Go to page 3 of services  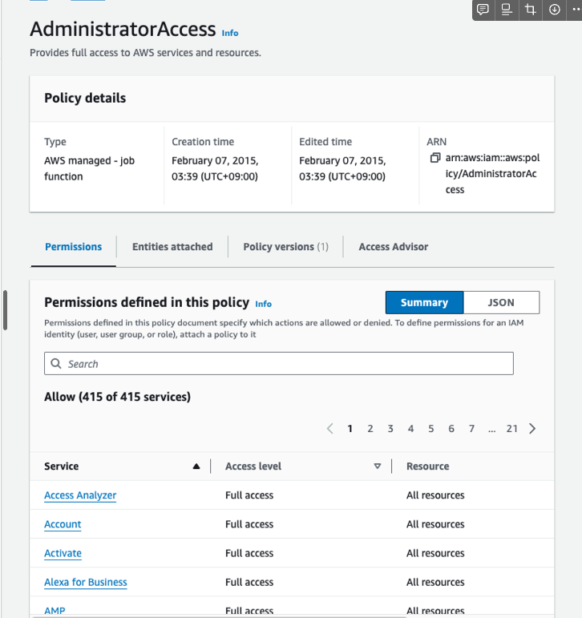tap(390, 428)
